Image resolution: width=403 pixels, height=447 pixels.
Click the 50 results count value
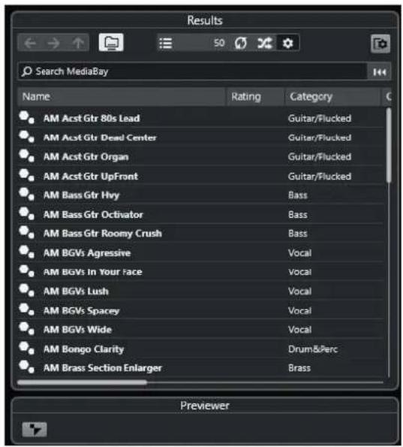219,43
